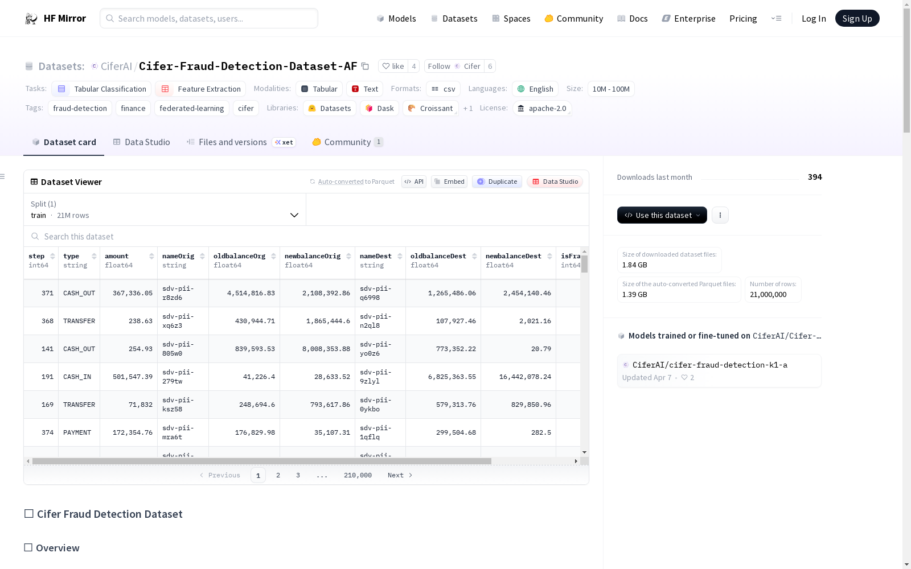Open the Community tab with 1 discussion
This screenshot has height=569, width=911.
coord(347,142)
